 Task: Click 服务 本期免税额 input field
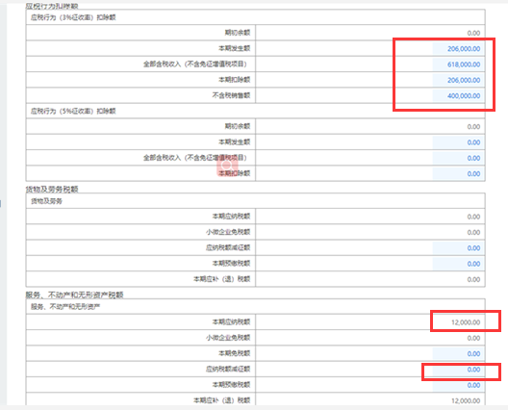pos(458,353)
